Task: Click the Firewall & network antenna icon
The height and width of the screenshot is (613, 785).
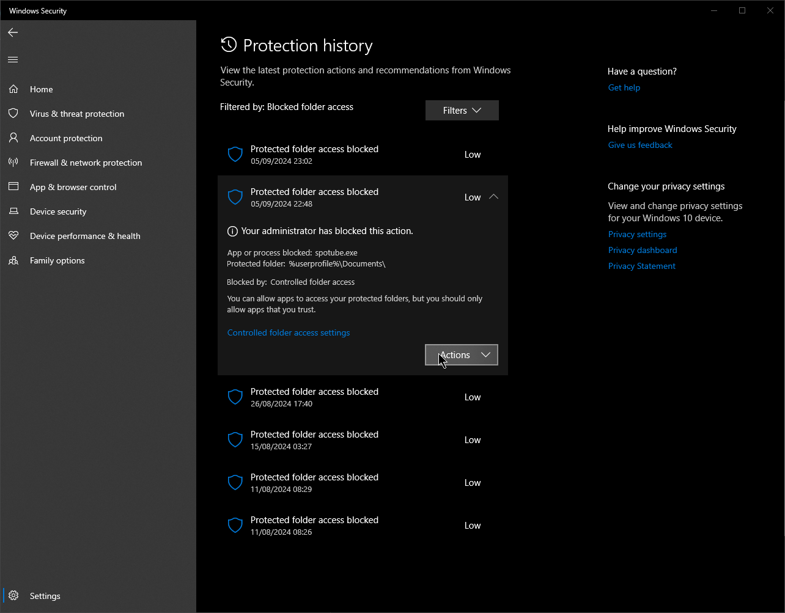Action: pos(13,163)
